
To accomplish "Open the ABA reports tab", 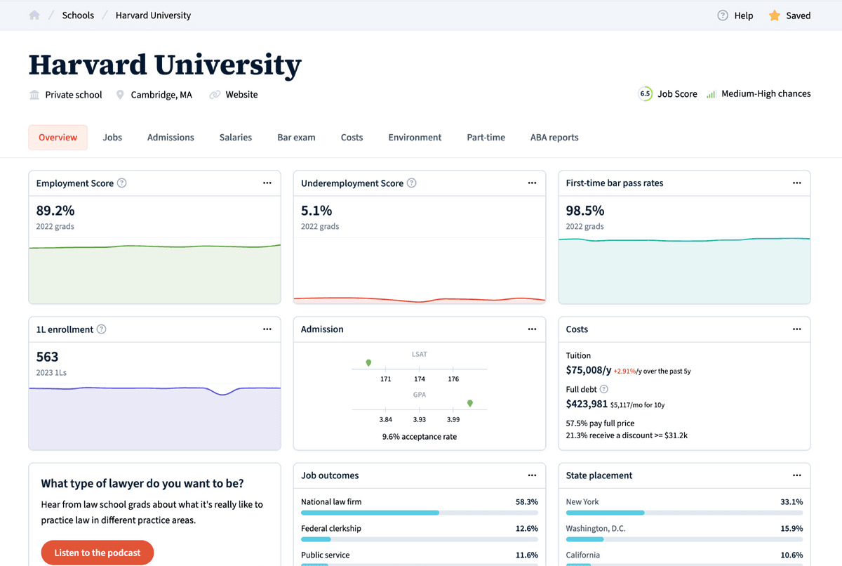I will [x=554, y=137].
